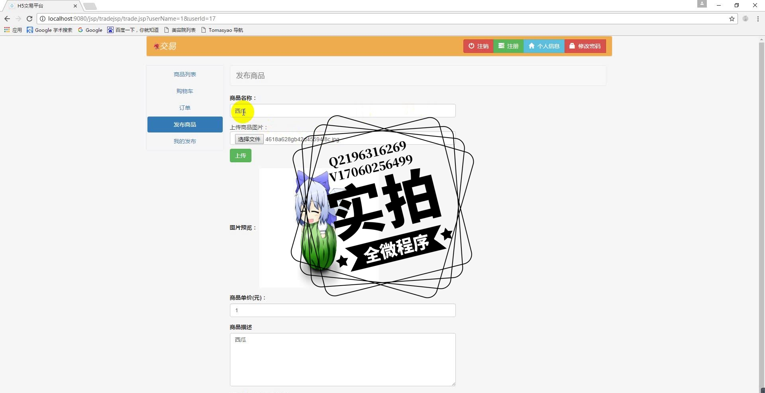Open the Google bookmark
The height and width of the screenshot is (393, 765).
[x=90, y=30]
